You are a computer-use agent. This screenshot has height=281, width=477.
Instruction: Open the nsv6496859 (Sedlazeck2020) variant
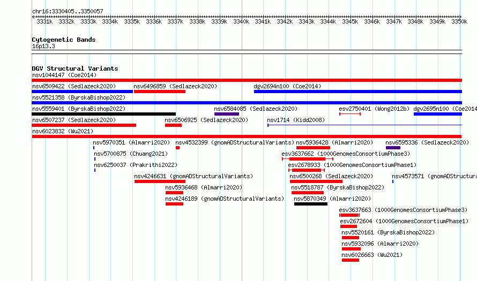[x=175, y=86]
